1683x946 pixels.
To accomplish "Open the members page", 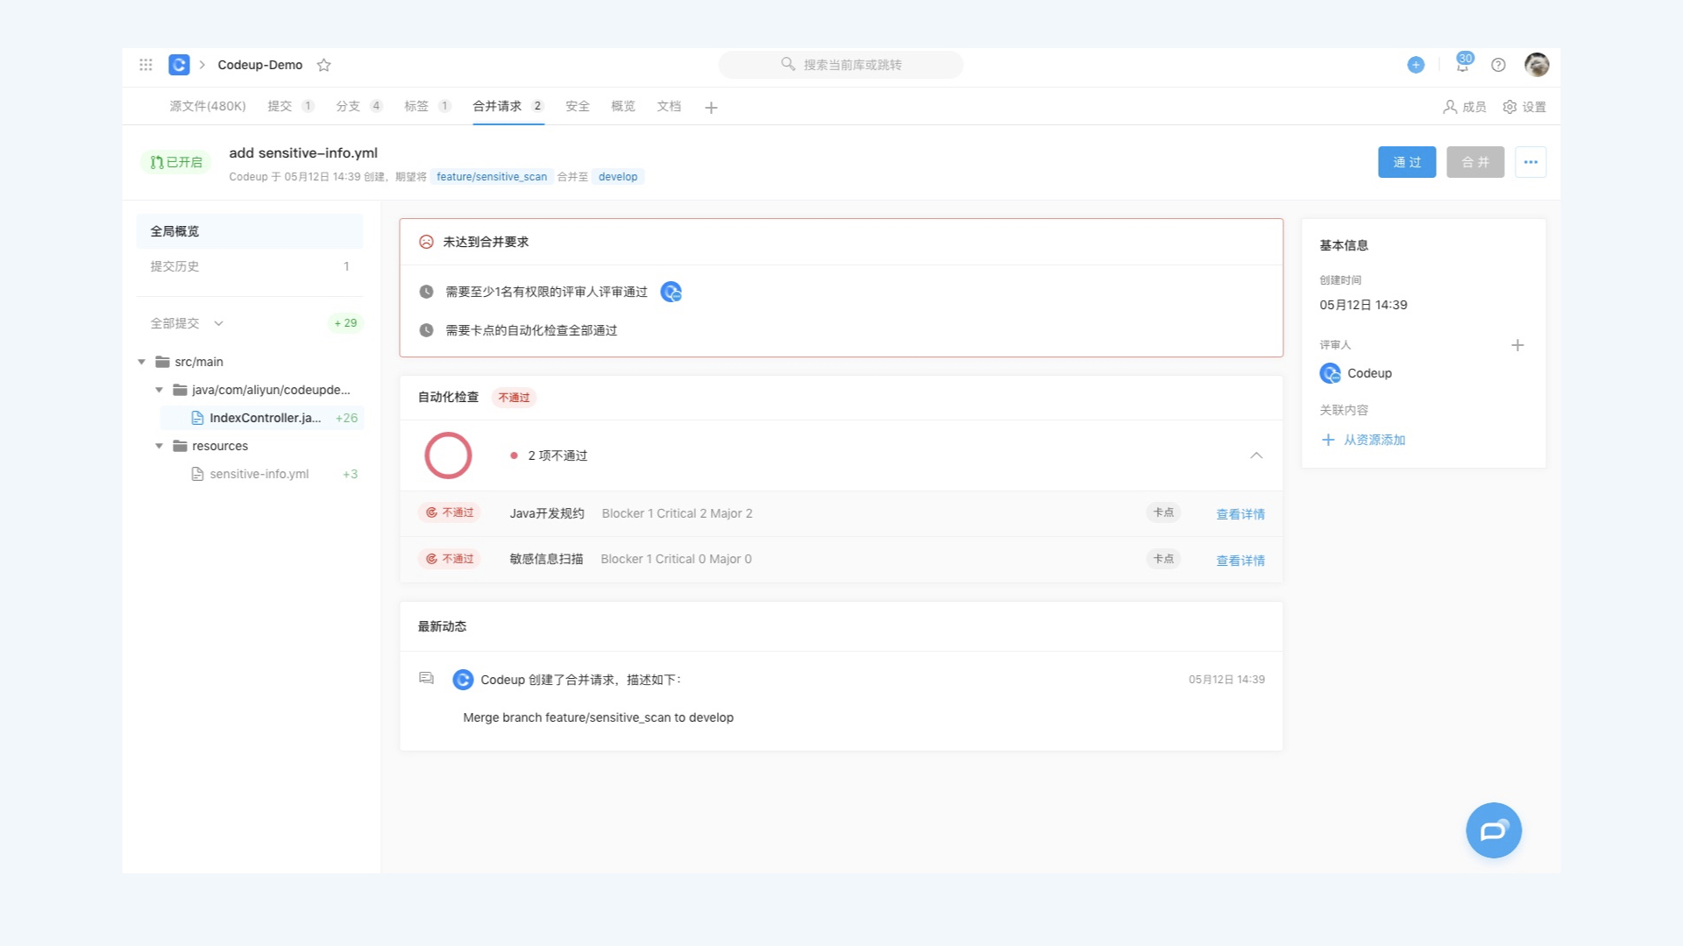I will click(x=1465, y=107).
